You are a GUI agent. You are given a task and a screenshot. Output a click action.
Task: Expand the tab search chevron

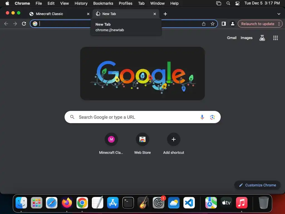[279, 14]
